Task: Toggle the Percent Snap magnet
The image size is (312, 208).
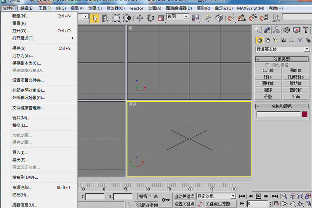Action: coord(253,18)
